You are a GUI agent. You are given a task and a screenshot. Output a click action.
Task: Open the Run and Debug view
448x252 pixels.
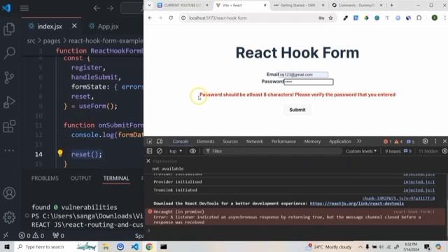pos(9,102)
